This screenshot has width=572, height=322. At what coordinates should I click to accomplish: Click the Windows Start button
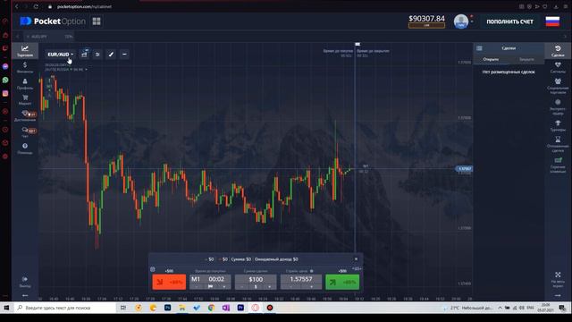6,308
